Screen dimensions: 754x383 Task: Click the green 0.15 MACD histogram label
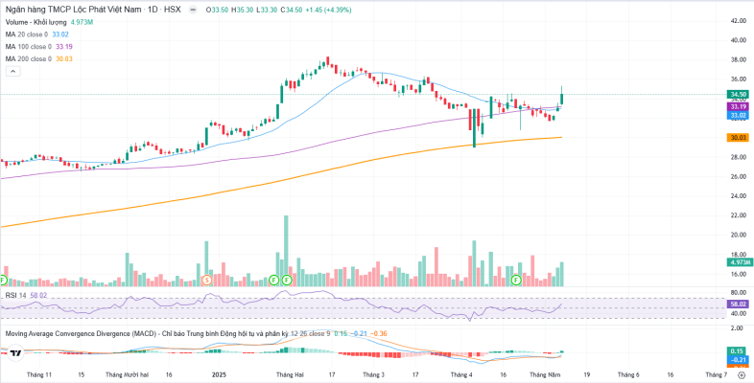tap(738, 350)
